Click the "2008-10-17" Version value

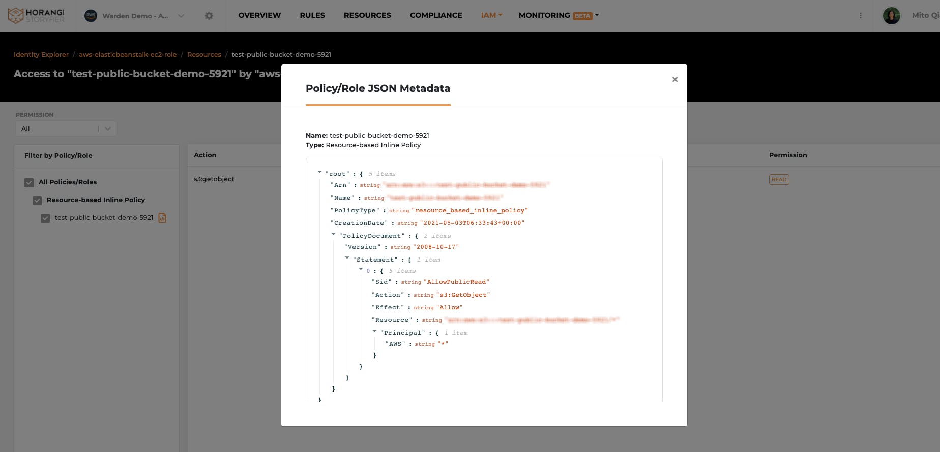pos(436,247)
